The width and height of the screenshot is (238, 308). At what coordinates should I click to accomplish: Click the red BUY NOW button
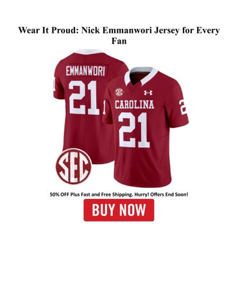click(x=119, y=210)
